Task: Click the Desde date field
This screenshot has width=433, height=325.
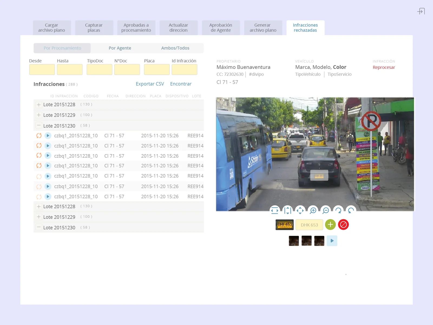Action: click(42, 70)
